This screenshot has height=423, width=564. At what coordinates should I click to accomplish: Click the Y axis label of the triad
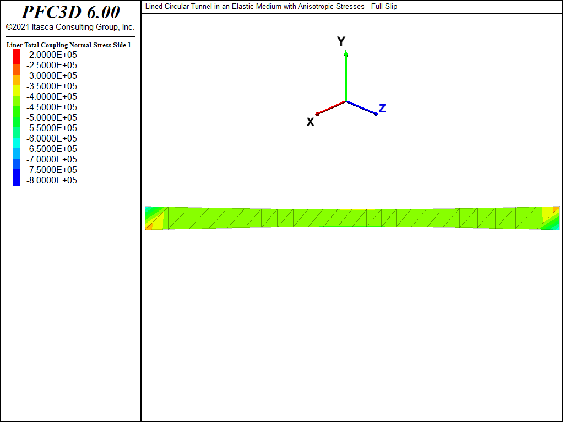[x=341, y=42]
